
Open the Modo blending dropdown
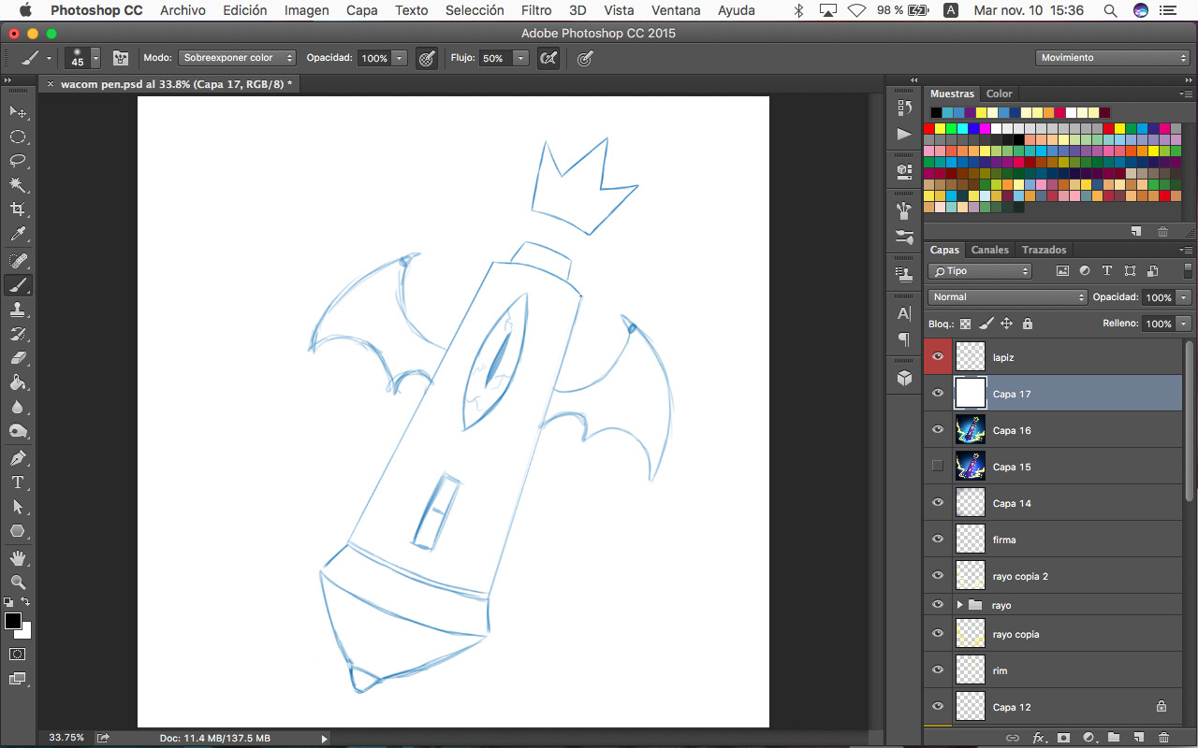point(237,58)
